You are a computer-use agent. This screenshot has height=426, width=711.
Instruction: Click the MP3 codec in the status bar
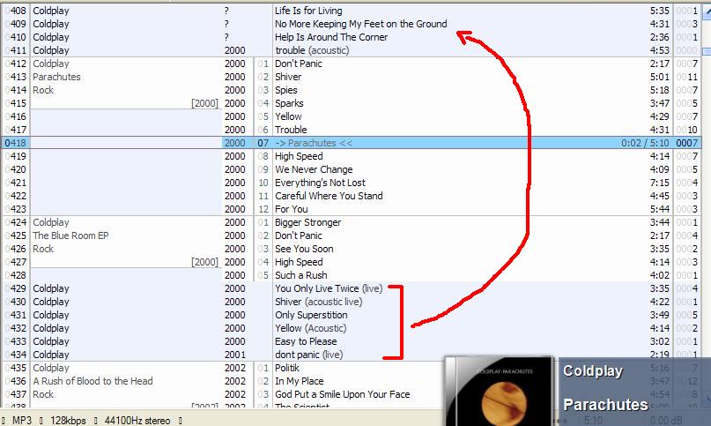click(22, 420)
